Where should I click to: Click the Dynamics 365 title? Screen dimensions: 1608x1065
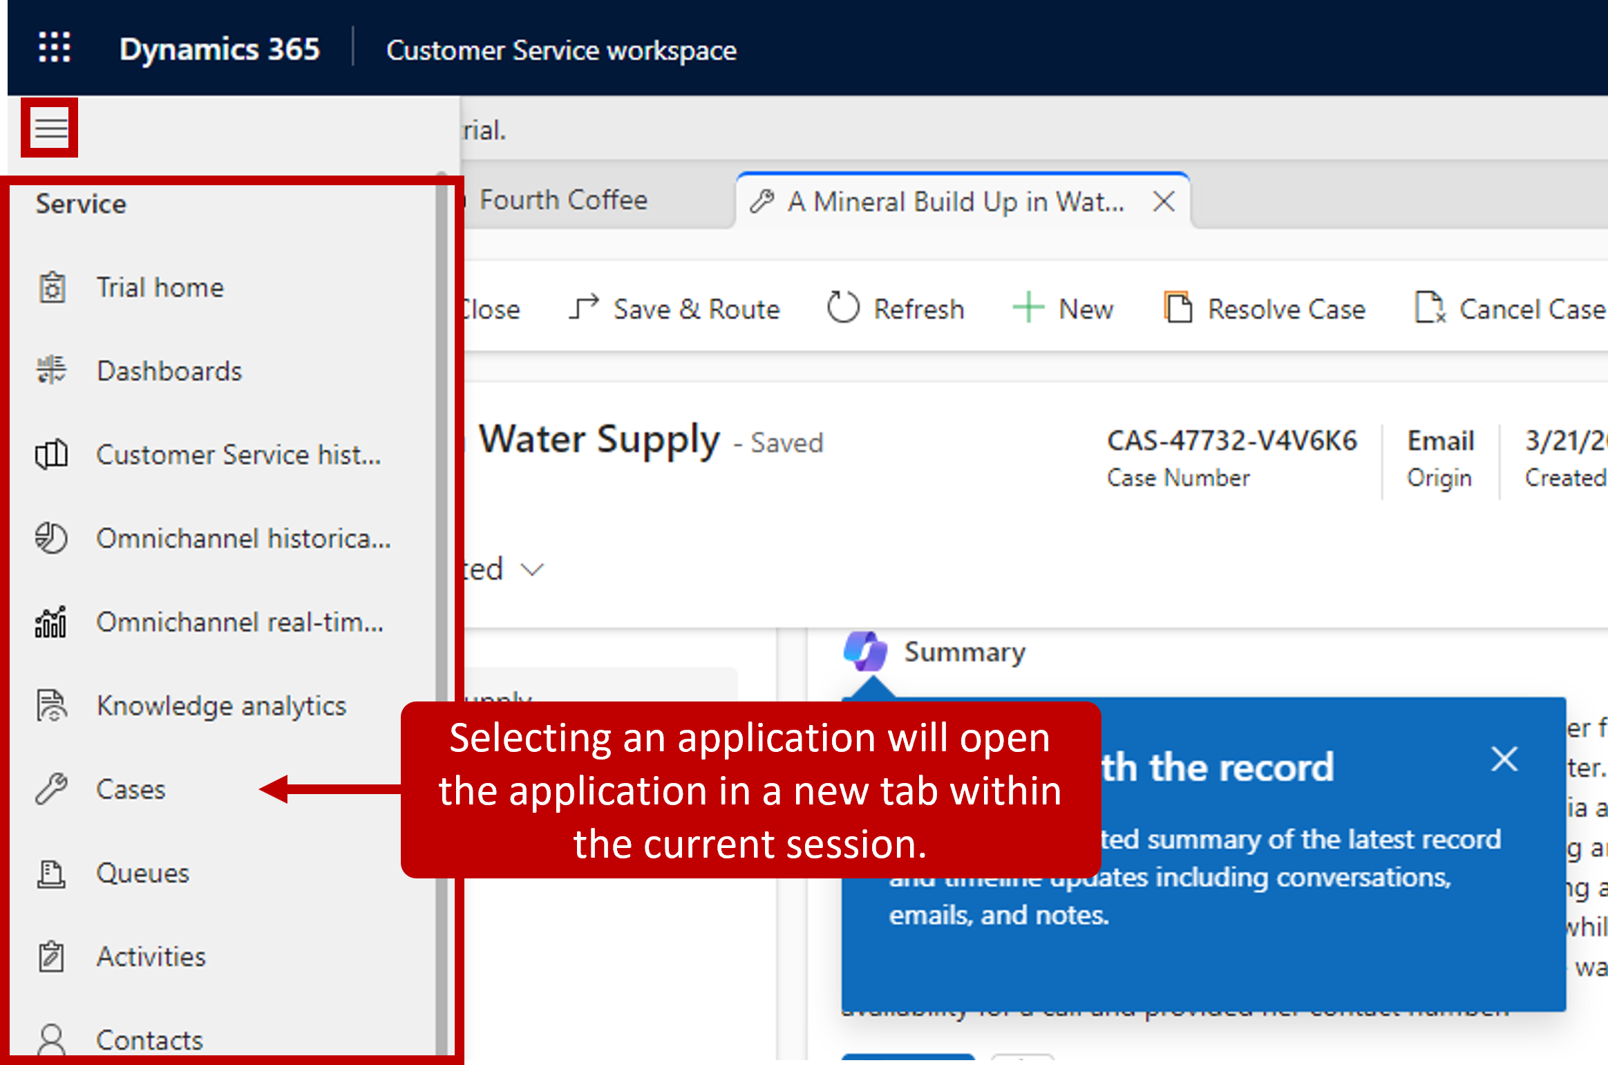point(220,49)
